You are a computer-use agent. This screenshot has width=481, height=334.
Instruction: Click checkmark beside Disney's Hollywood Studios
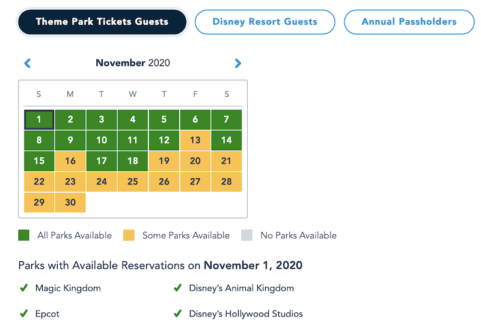click(x=177, y=314)
